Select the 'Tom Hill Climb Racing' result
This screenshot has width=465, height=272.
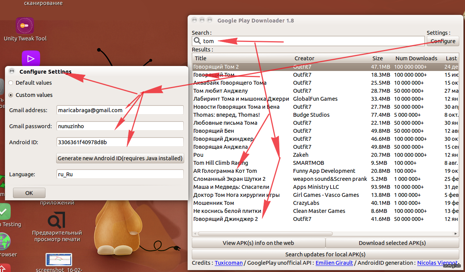[326, 163]
